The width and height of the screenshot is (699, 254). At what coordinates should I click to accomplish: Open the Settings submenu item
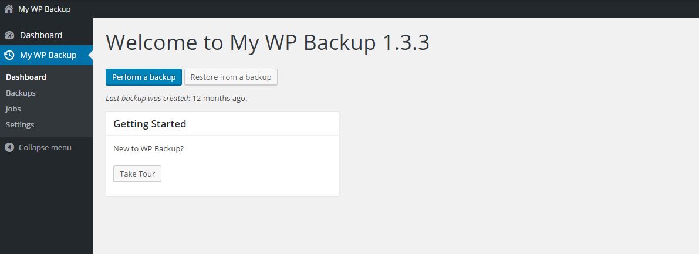(20, 125)
